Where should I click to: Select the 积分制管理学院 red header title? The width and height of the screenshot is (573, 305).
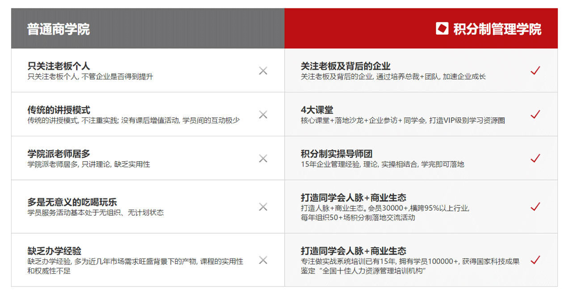[x=497, y=29]
